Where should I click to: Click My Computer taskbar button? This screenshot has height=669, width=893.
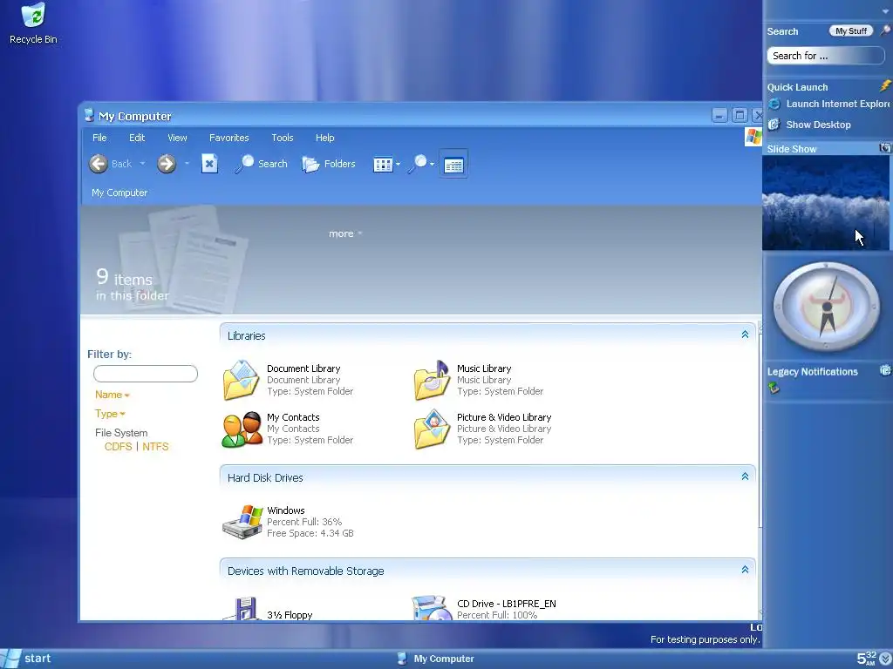pyautogui.click(x=436, y=659)
